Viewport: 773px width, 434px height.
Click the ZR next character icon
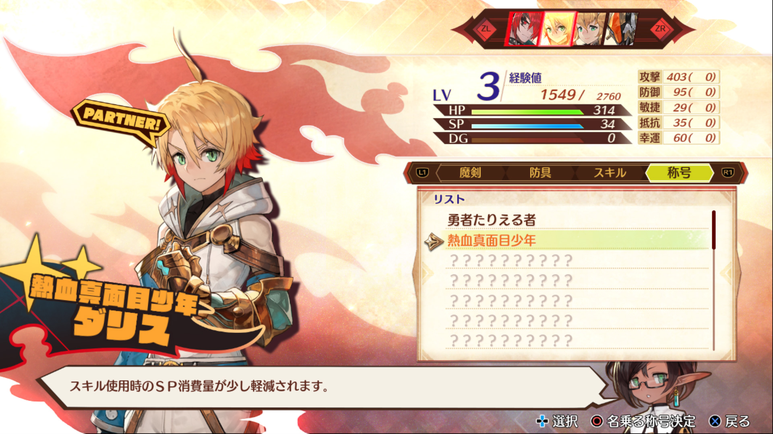click(660, 29)
